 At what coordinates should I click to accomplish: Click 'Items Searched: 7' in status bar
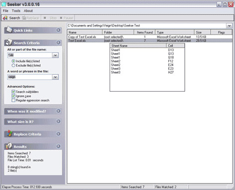tap(133, 187)
